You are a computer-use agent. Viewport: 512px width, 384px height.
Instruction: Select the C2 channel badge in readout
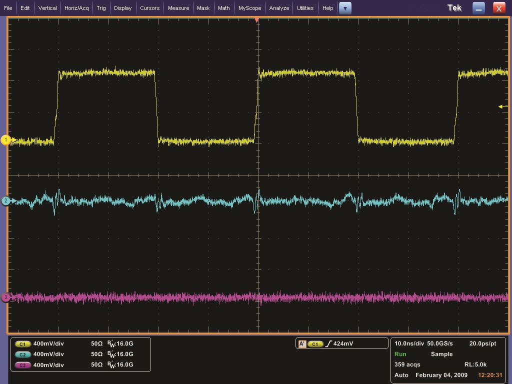click(22, 354)
